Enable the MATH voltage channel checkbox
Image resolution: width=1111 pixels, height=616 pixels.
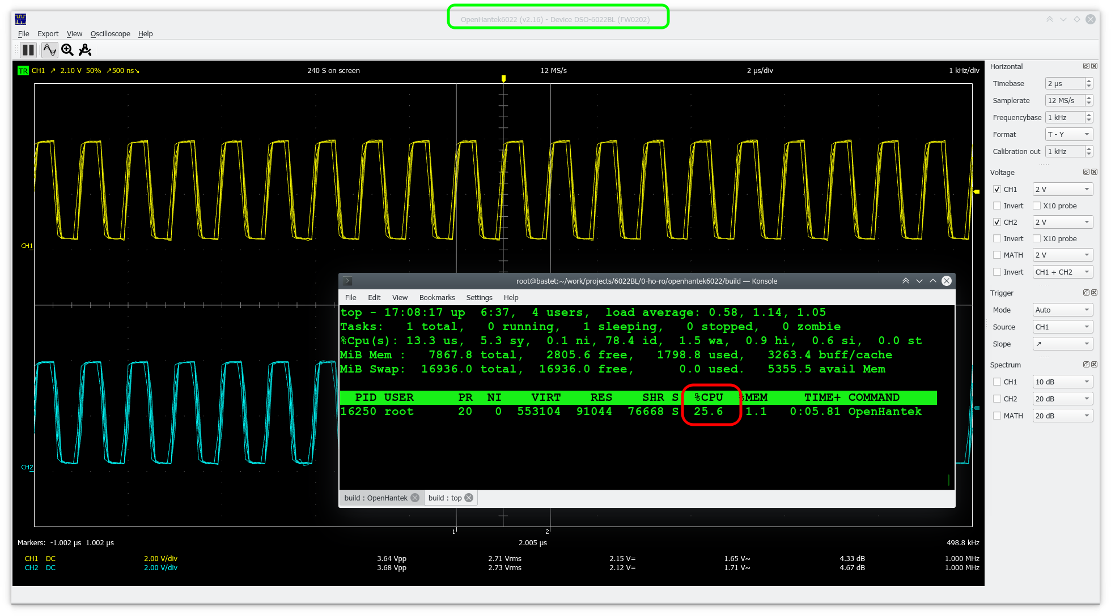(997, 255)
